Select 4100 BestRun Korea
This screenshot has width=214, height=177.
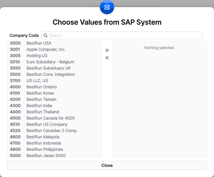(x=54, y=93)
